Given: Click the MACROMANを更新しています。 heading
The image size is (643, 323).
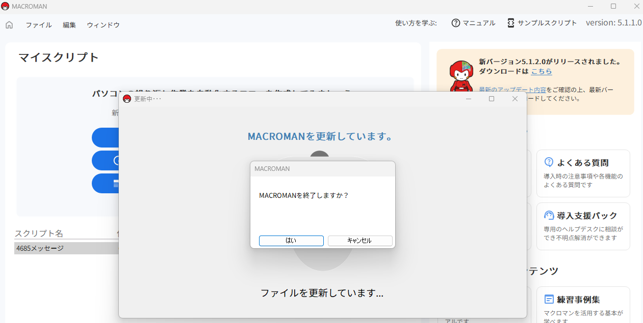Looking at the screenshot, I should tap(321, 136).
